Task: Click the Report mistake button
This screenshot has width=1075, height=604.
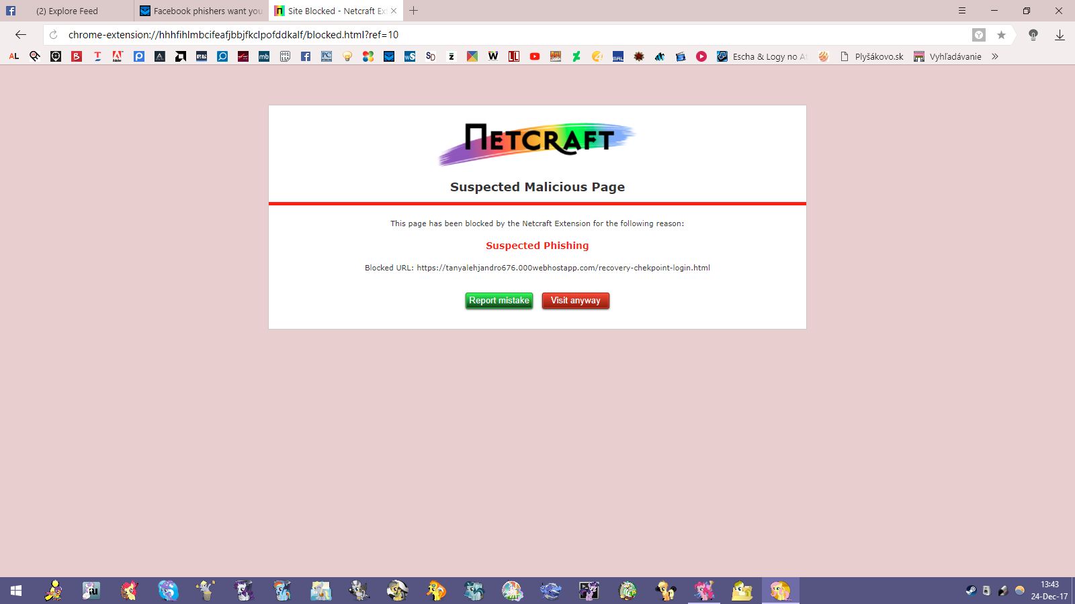Action: 499,301
